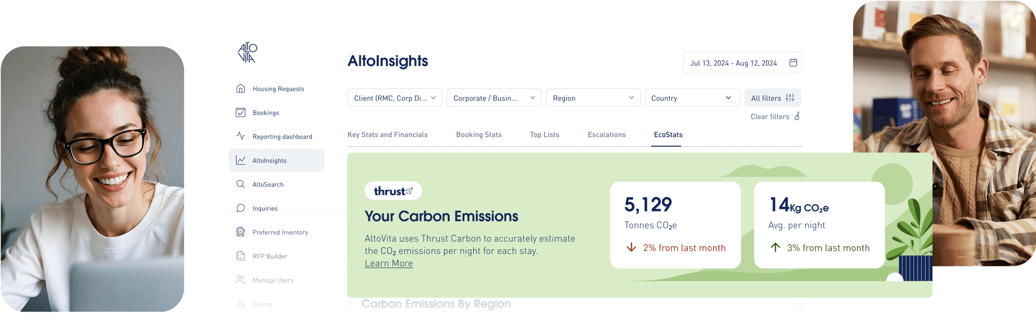Viewport: 1036px width, 326px height.
Task: Switch to the Booking Stats tab
Action: [479, 135]
